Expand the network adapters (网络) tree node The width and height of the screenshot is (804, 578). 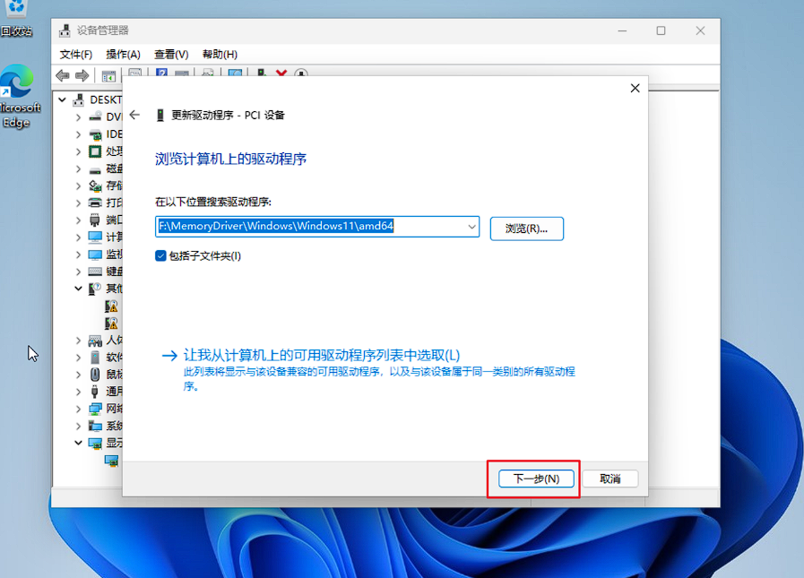(x=78, y=409)
